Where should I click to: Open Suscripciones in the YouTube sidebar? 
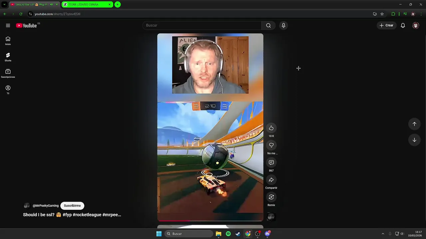[x=8, y=73]
